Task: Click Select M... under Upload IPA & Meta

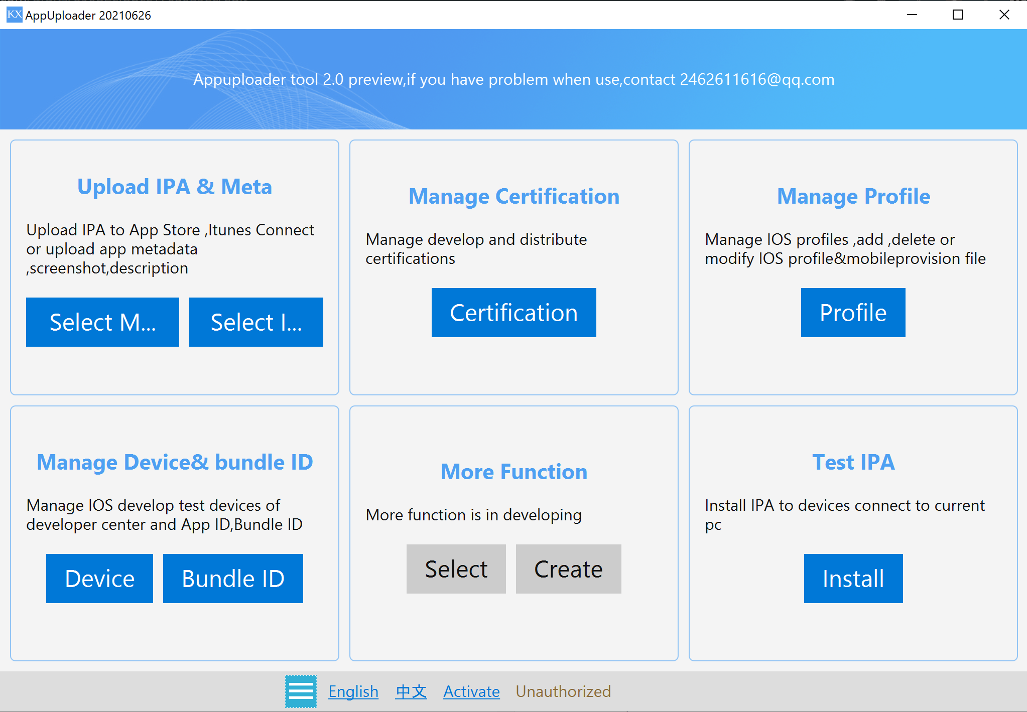Action: coord(102,322)
